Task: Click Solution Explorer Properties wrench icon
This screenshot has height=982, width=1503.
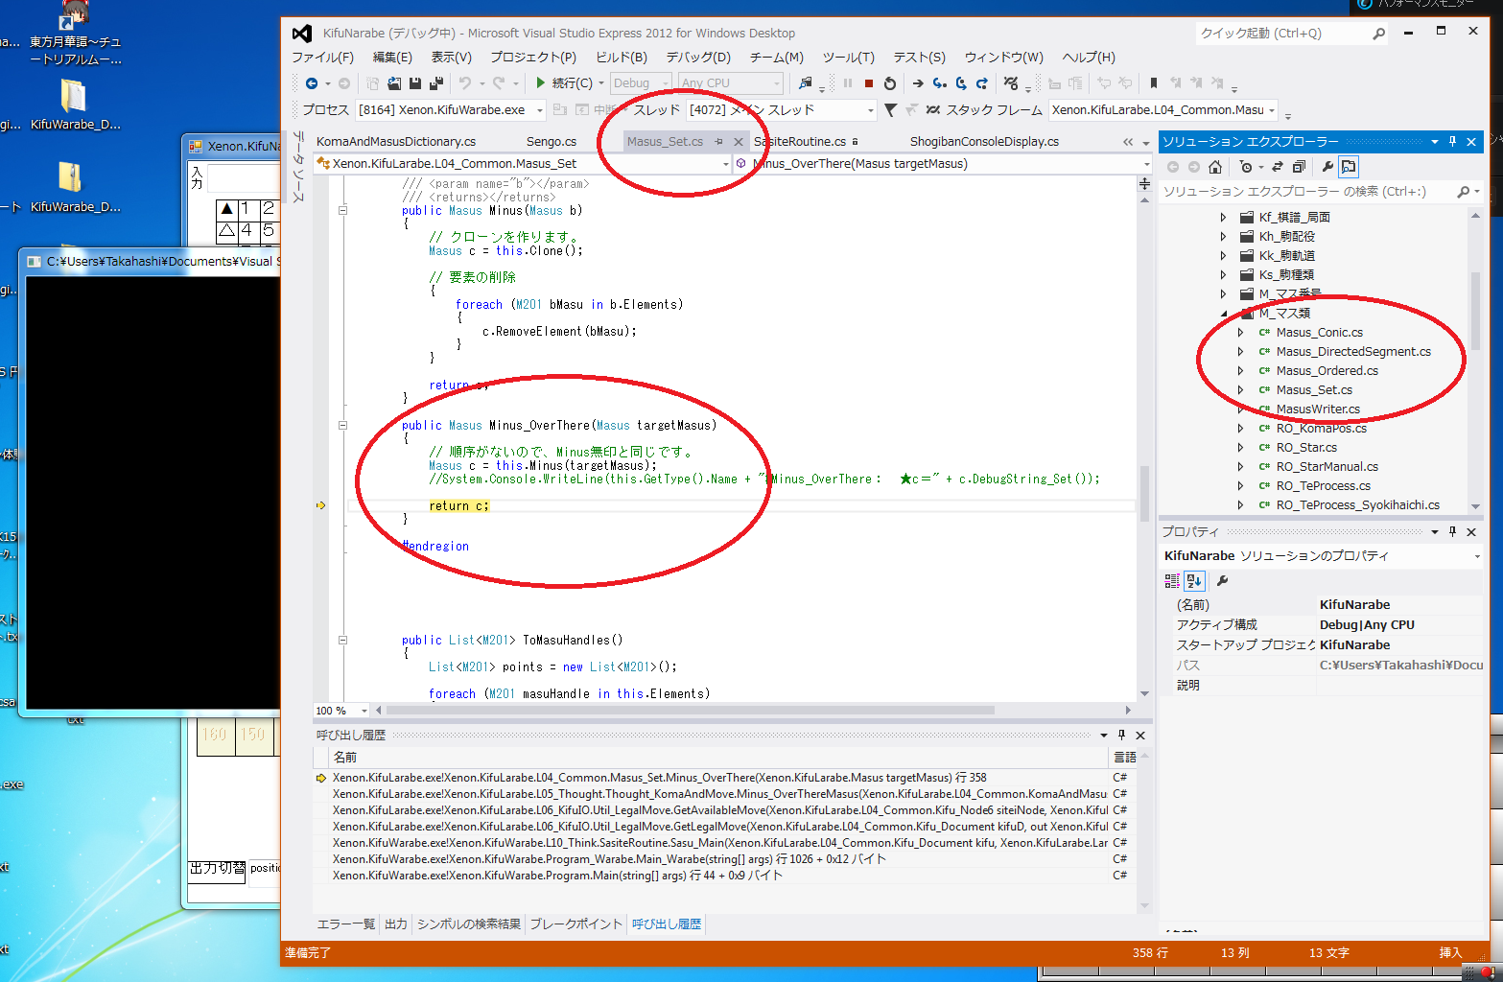Action: pos(1327,167)
